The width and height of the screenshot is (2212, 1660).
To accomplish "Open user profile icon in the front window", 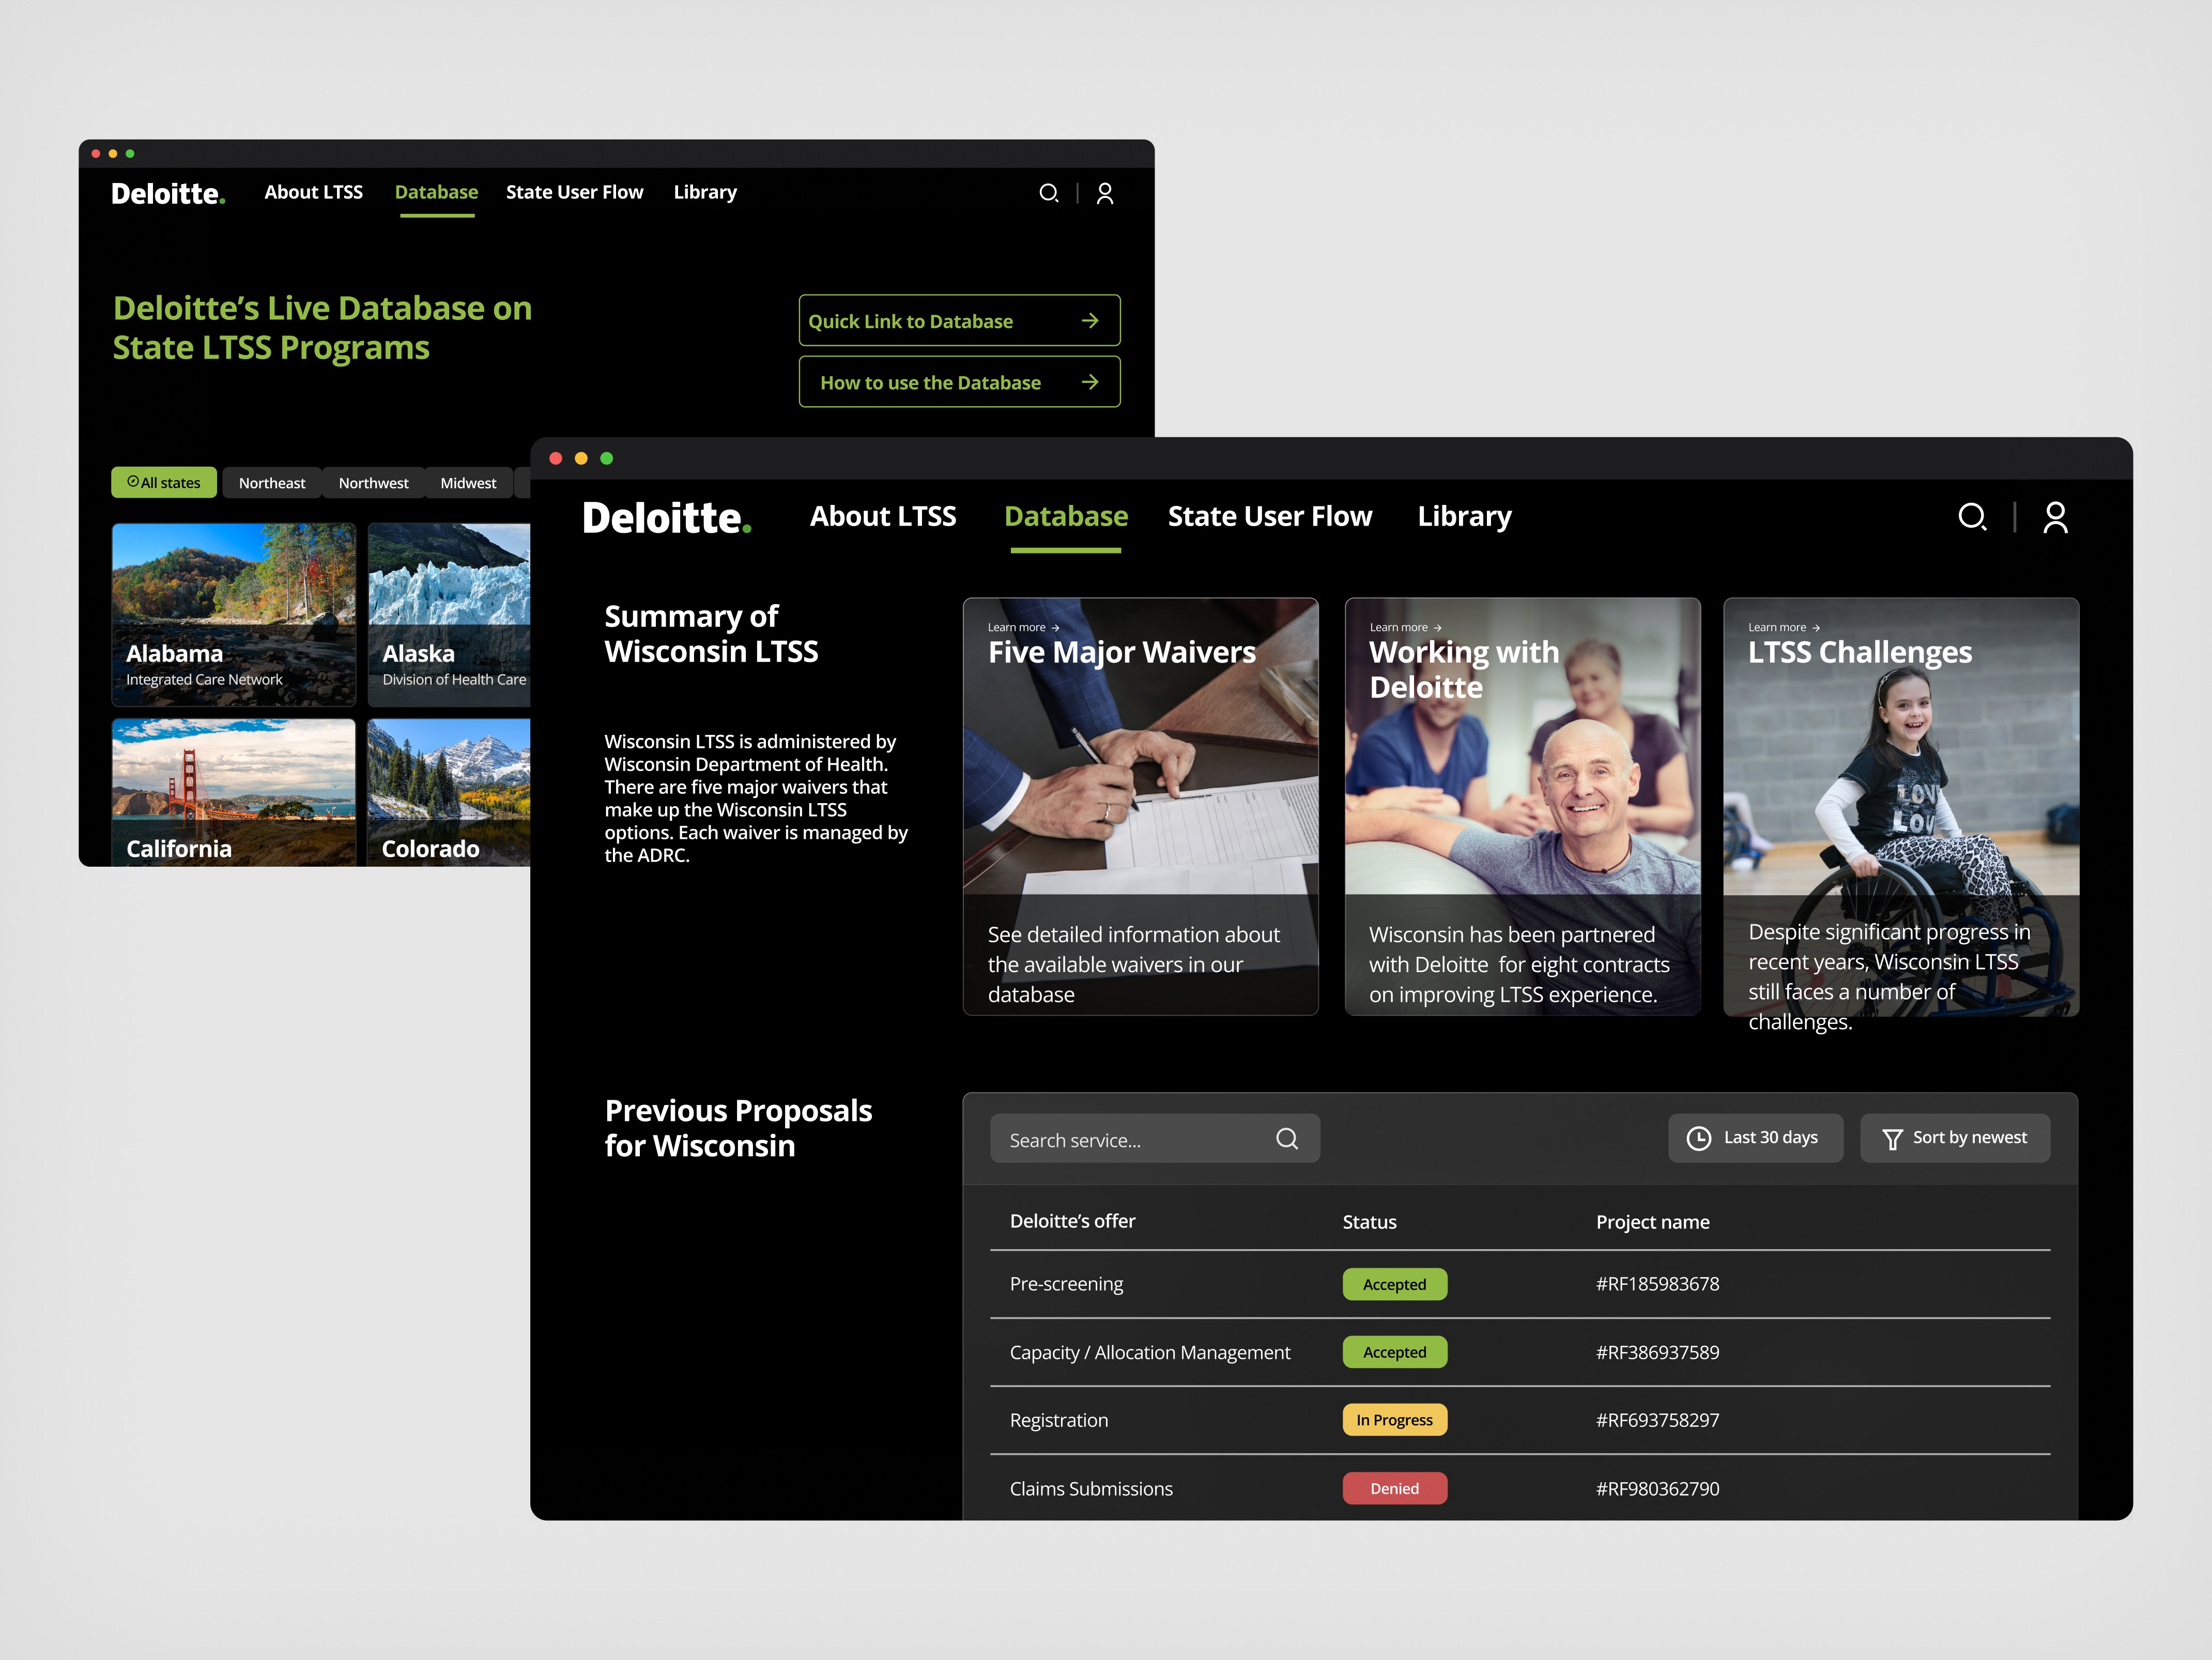I will click(x=2055, y=517).
